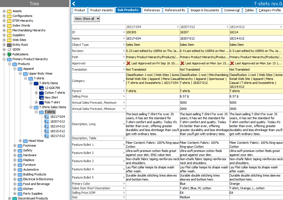Viewport: 283px width, 200px height.
Task: Open the Category Profile tab
Action: click(x=270, y=10)
